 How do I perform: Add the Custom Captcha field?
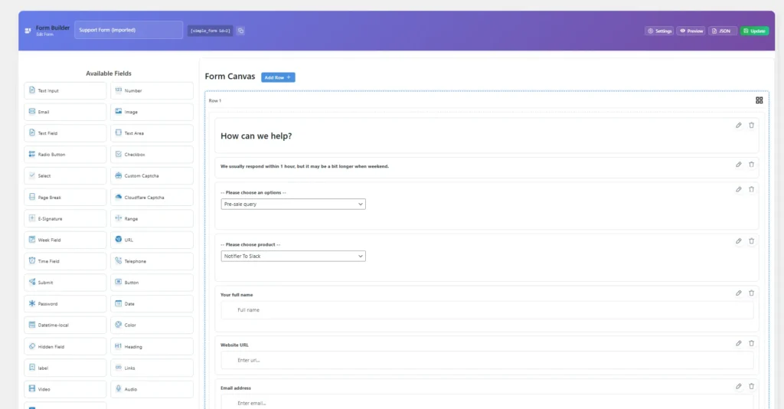(152, 176)
